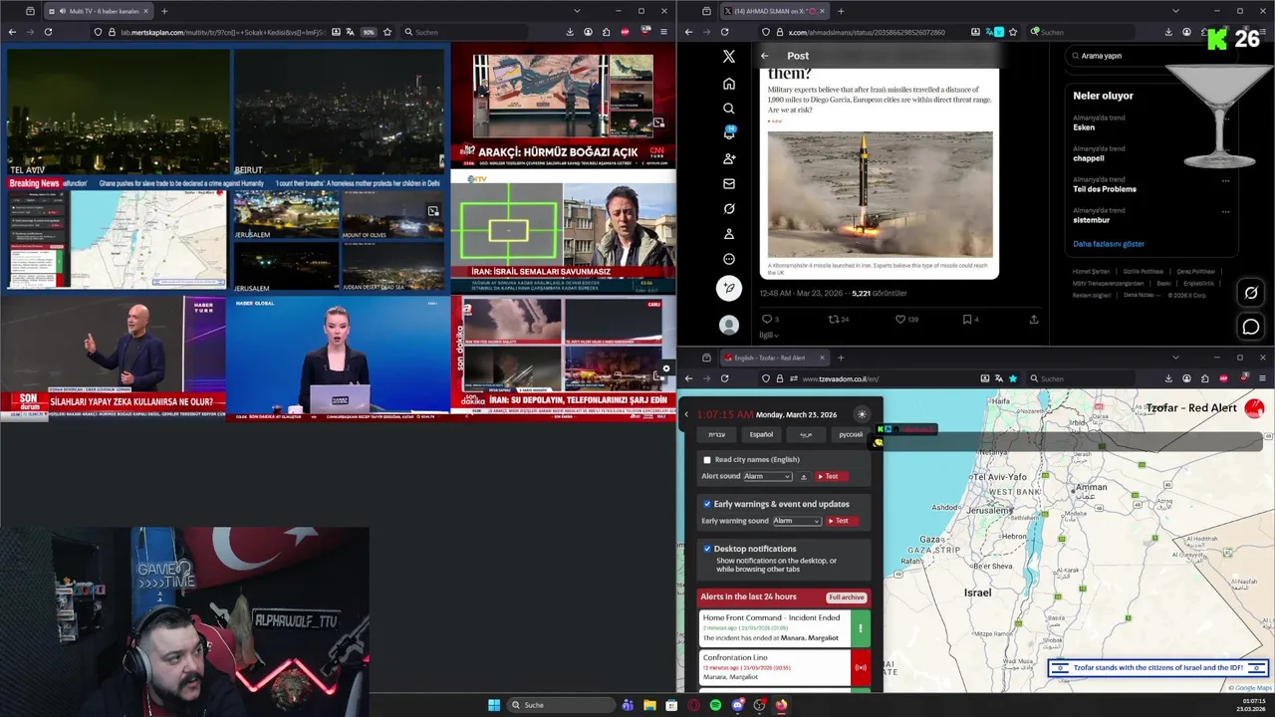Viewport: 1275px width, 717px height.
Task: Open Grok from the X sidebar
Action: point(729,209)
